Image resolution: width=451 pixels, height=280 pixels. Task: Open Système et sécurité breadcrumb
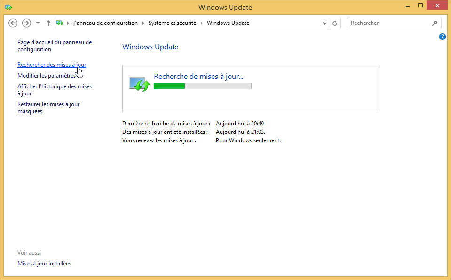172,23
